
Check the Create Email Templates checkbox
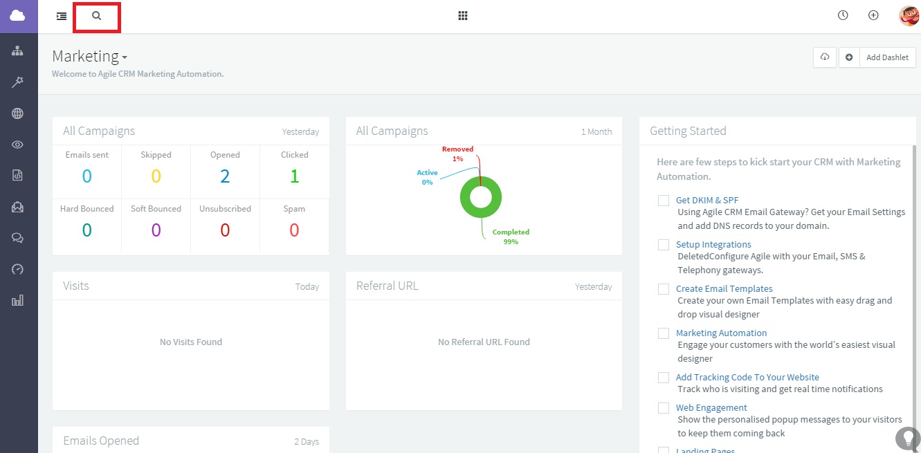click(664, 289)
